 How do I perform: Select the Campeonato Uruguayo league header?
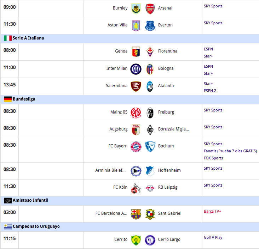(x=129, y=226)
